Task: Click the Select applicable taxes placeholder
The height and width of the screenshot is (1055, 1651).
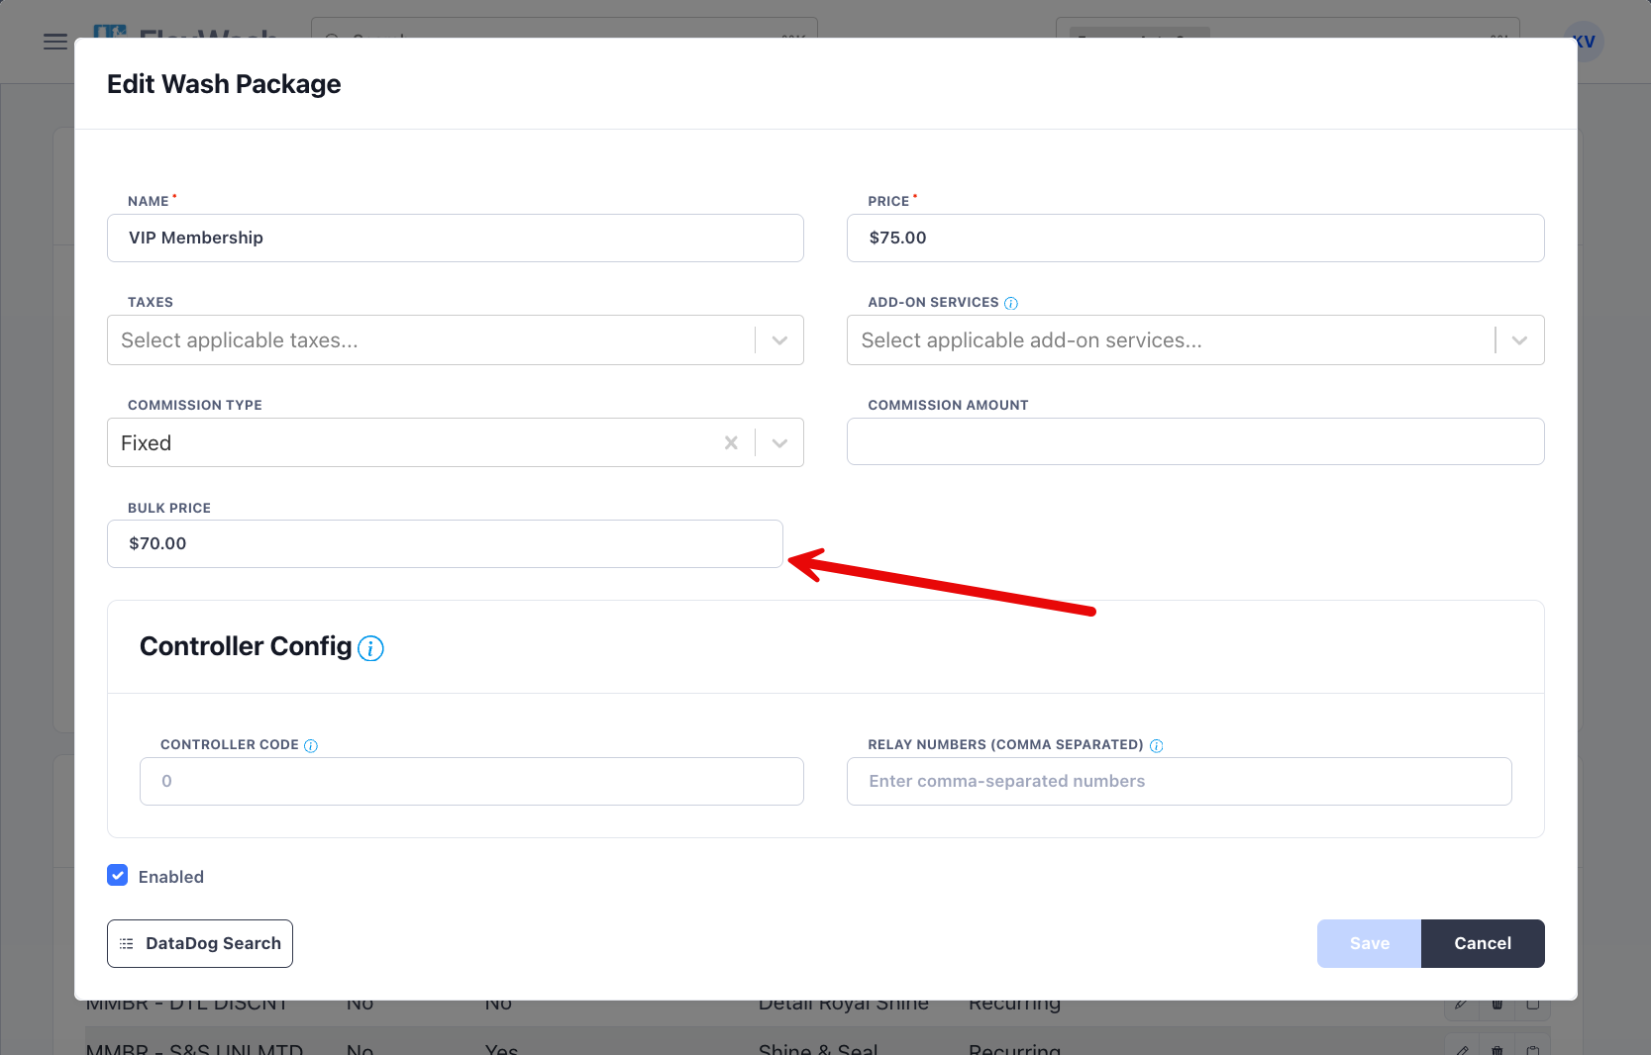Action: coord(240,340)
